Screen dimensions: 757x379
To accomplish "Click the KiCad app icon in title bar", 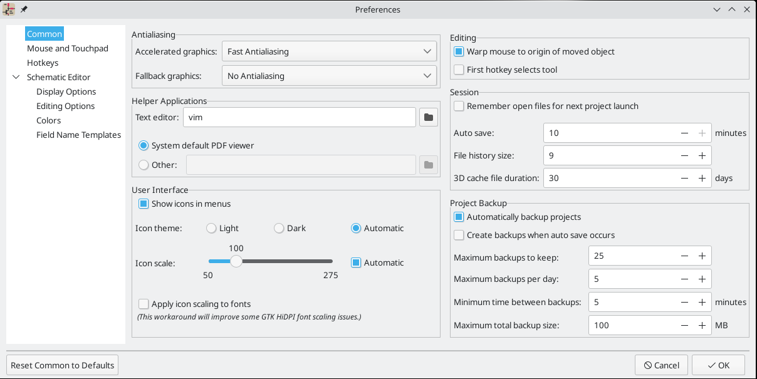I will coord(9,9).
